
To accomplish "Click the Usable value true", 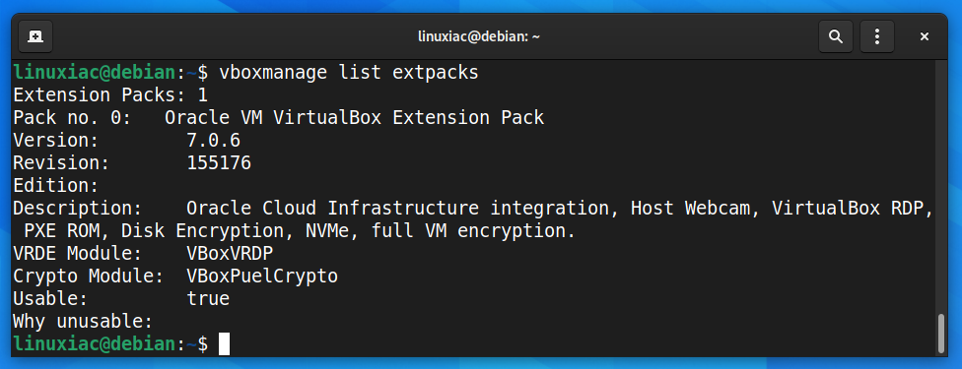I will (x=208, y=298).
